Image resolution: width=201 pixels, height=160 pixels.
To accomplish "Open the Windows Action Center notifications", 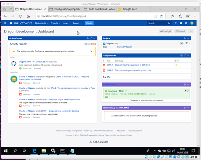I will pos(193,151).
